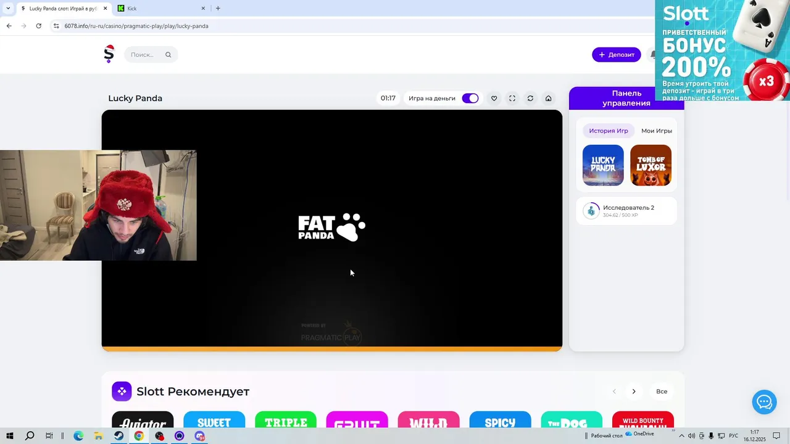Viewport: 790px width, 444px height.
Task: Open the Spicy game card
Action: point(500,419)
